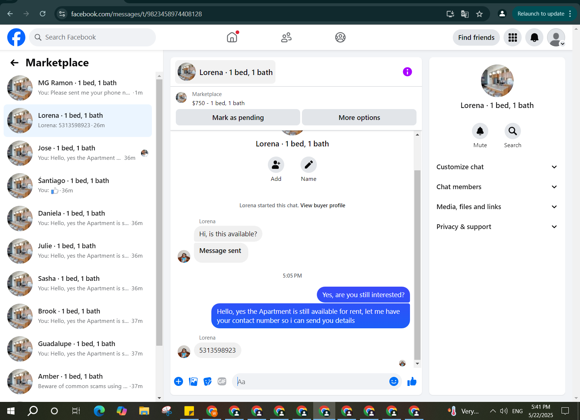
Task: Open the purple conversation information icon
Action: (407, 72)
